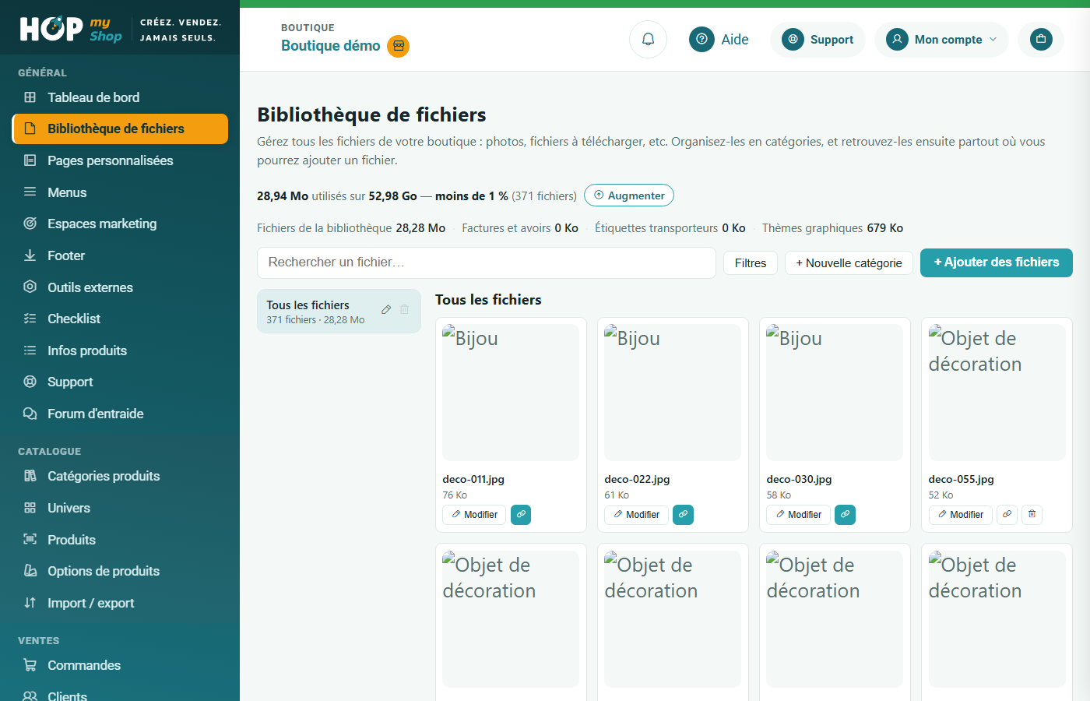Screen dimensions: 1090x701
Task: Open Commandes under Ventes
Action: coord(120,665)
